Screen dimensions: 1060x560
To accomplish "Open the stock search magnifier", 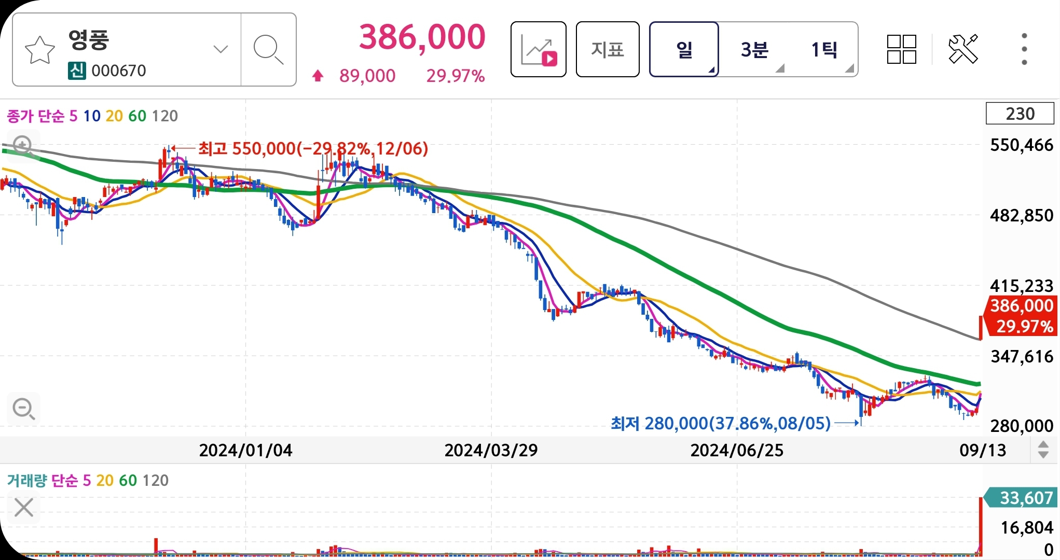I will [x=268, y=50].
